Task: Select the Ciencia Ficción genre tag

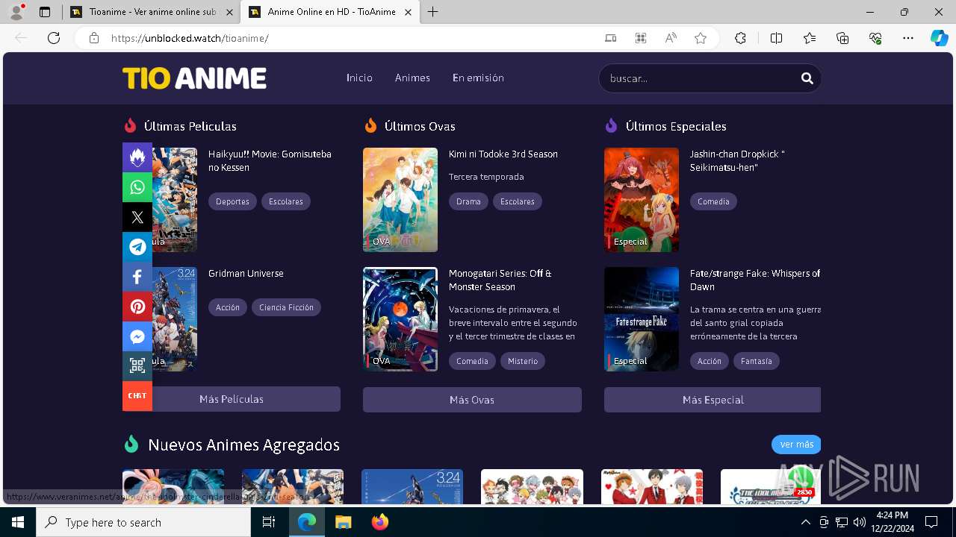Action: [x=286, y=307]
